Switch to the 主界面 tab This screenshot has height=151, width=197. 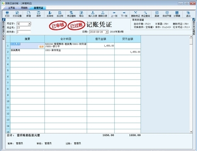click(x=12, y=8)
